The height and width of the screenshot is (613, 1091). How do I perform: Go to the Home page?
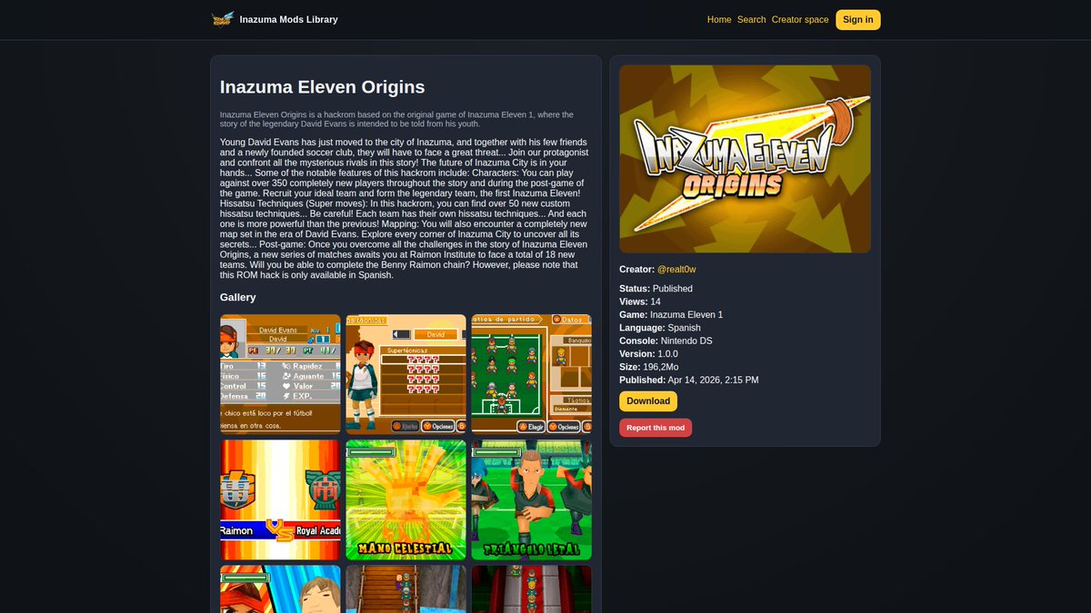click(x=719, y=19)
